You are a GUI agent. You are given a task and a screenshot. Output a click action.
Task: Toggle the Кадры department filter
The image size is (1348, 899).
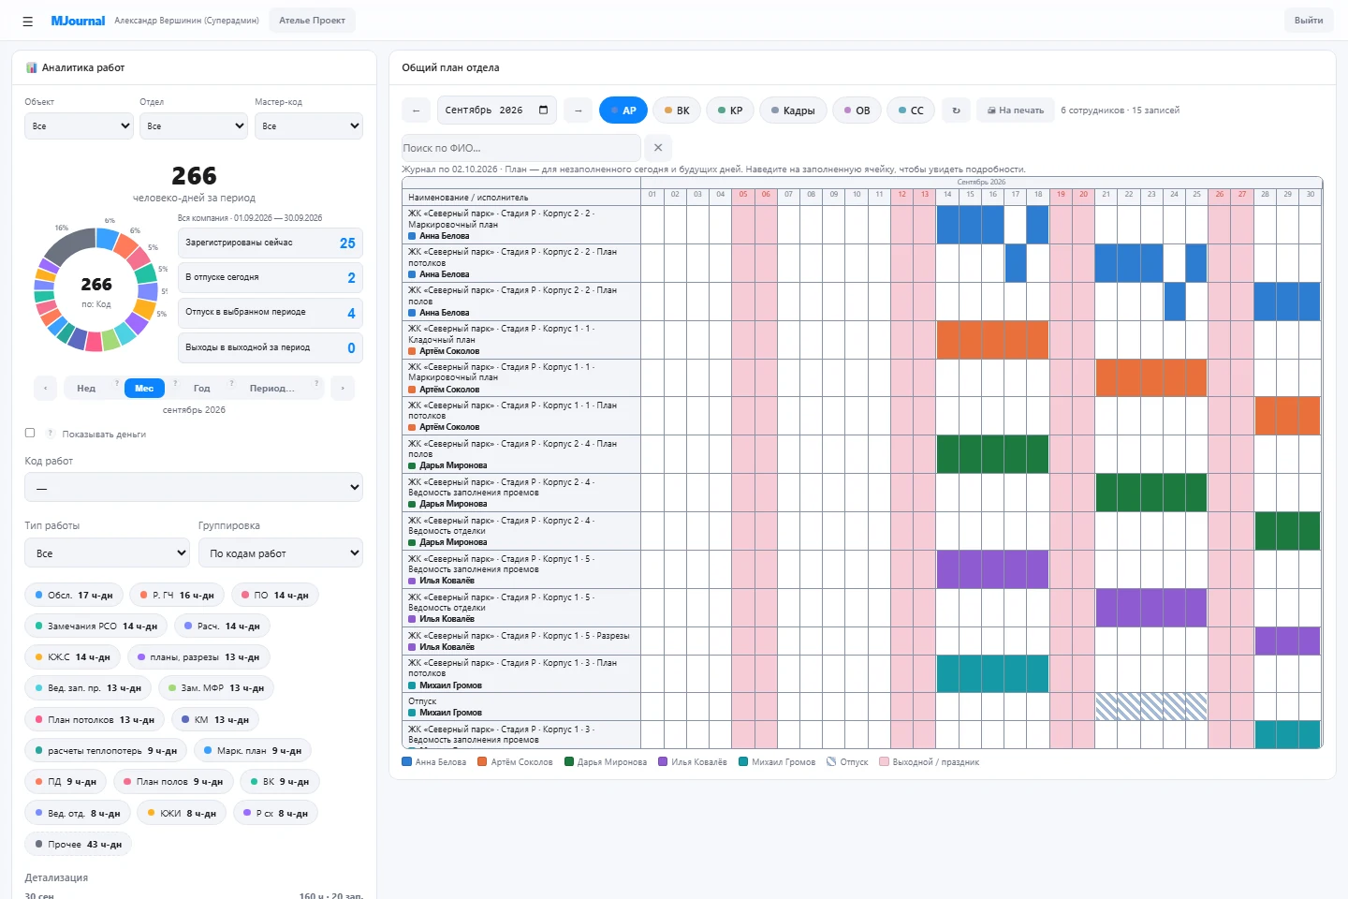(x=793, y=111)
